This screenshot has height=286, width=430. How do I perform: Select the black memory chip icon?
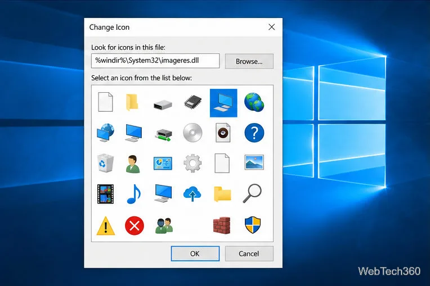pyautogui.click(x=193, y=103)
